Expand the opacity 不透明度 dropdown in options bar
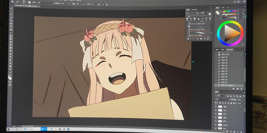 pos(66,3)
